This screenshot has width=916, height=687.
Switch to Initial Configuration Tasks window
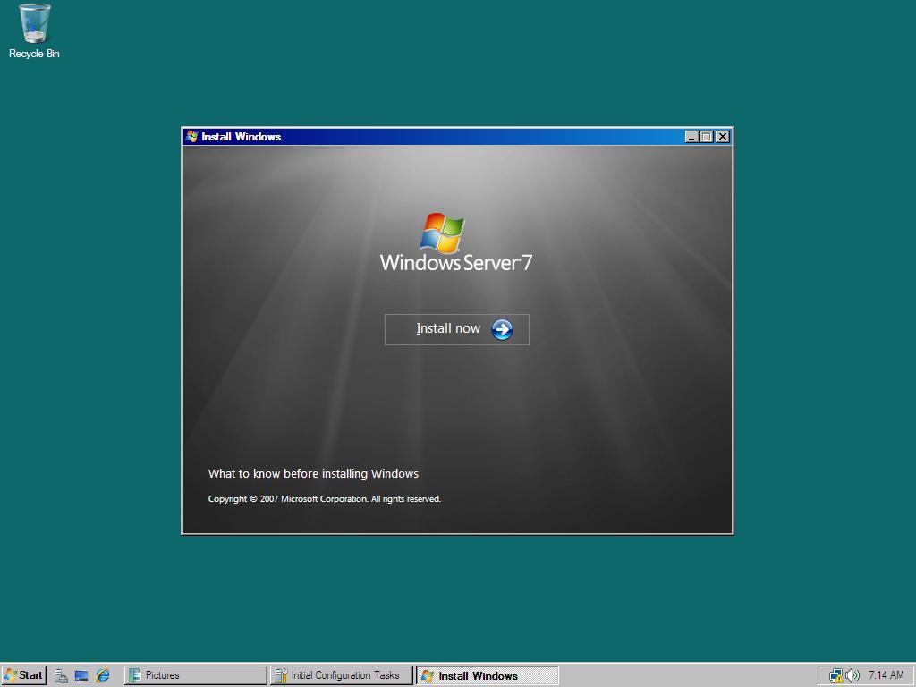coord(341,675)
